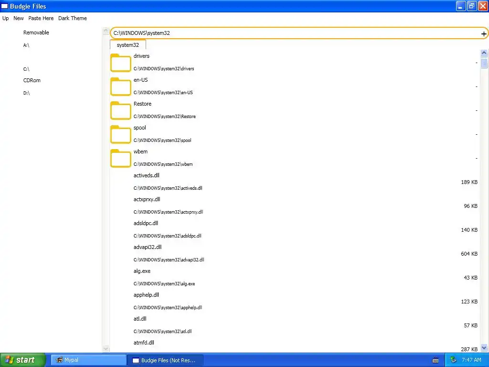489x367 pixels.
Task: Click the file list scrollbar thumb
Action: pyautogui.click(x=484, y=63)
